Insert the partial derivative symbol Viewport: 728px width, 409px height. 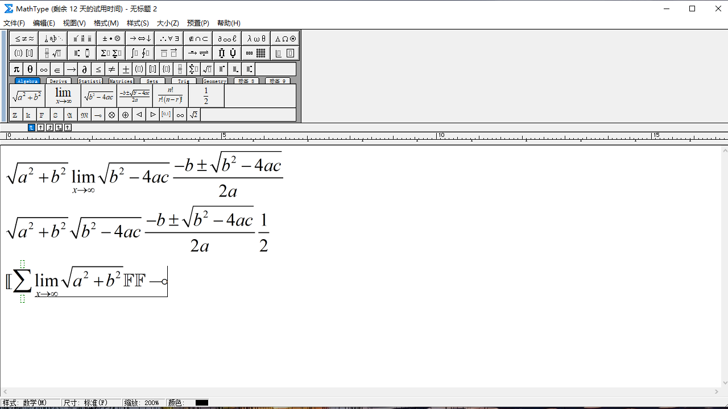(85, 69)
